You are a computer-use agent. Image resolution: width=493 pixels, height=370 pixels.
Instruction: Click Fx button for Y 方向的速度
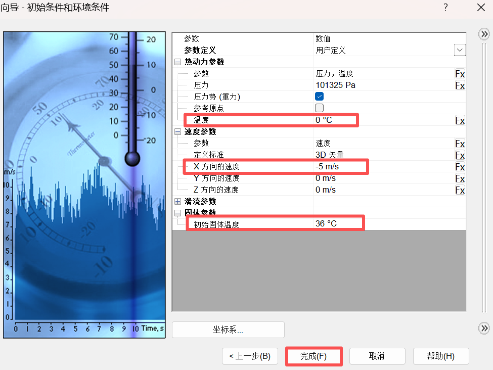[460, 178]
